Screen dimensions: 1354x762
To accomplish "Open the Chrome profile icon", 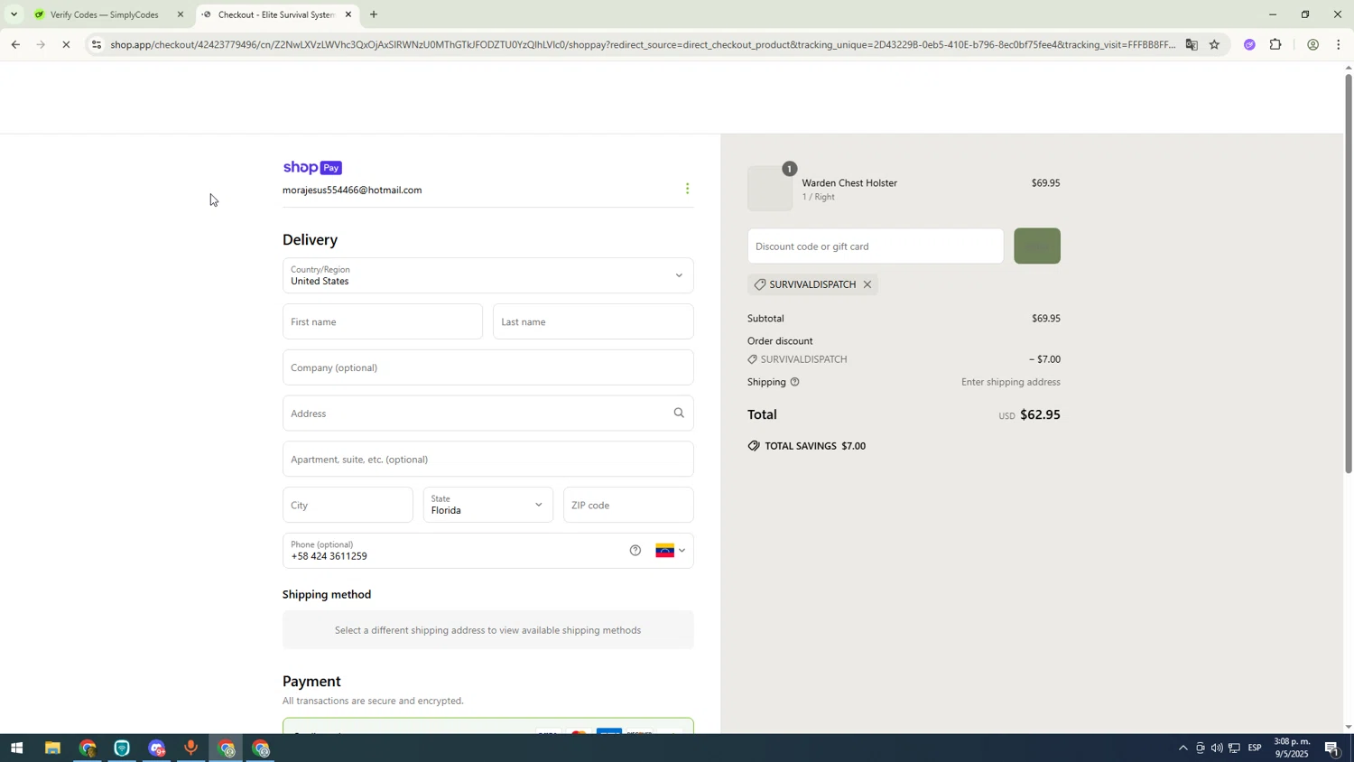I will point(1312,44).
